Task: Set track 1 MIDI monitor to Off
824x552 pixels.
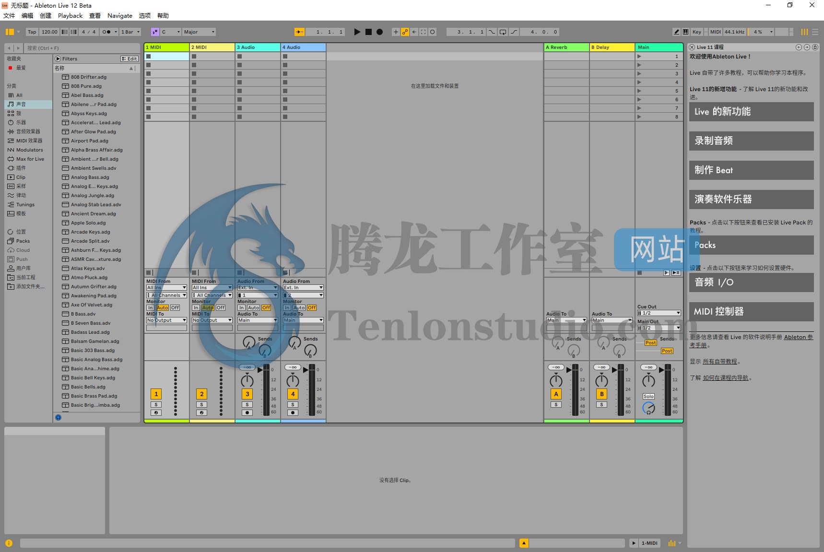Action: [x=175, y=308]
